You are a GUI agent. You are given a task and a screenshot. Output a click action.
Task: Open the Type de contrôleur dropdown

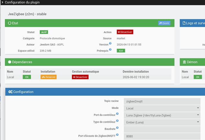[x=162, y=122]
